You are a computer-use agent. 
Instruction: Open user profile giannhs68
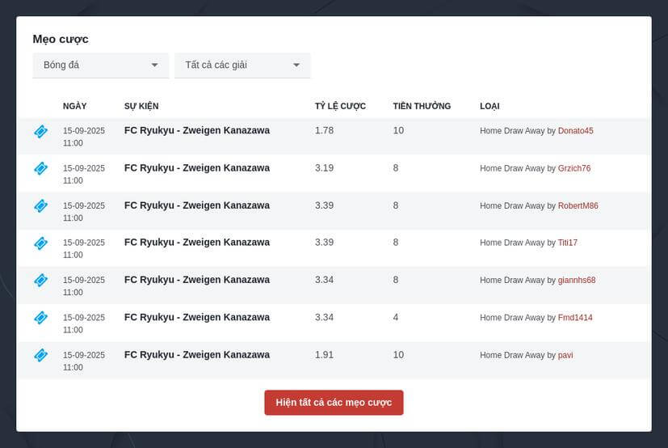click(x=577, y=281)
